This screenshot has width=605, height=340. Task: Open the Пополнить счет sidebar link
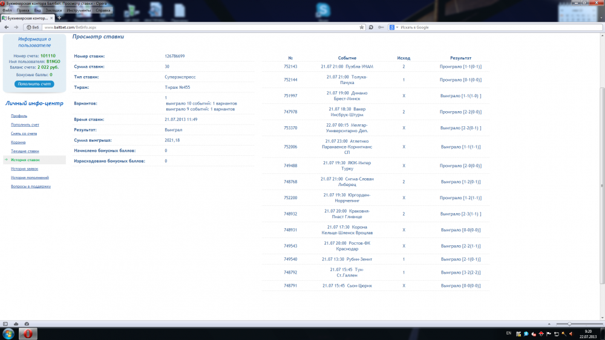25,125
